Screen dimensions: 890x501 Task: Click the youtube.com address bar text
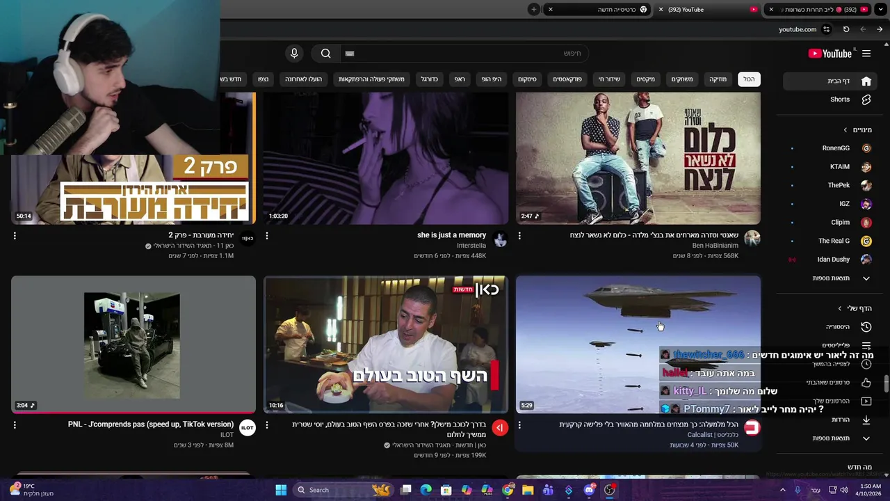tap(798, 29)
